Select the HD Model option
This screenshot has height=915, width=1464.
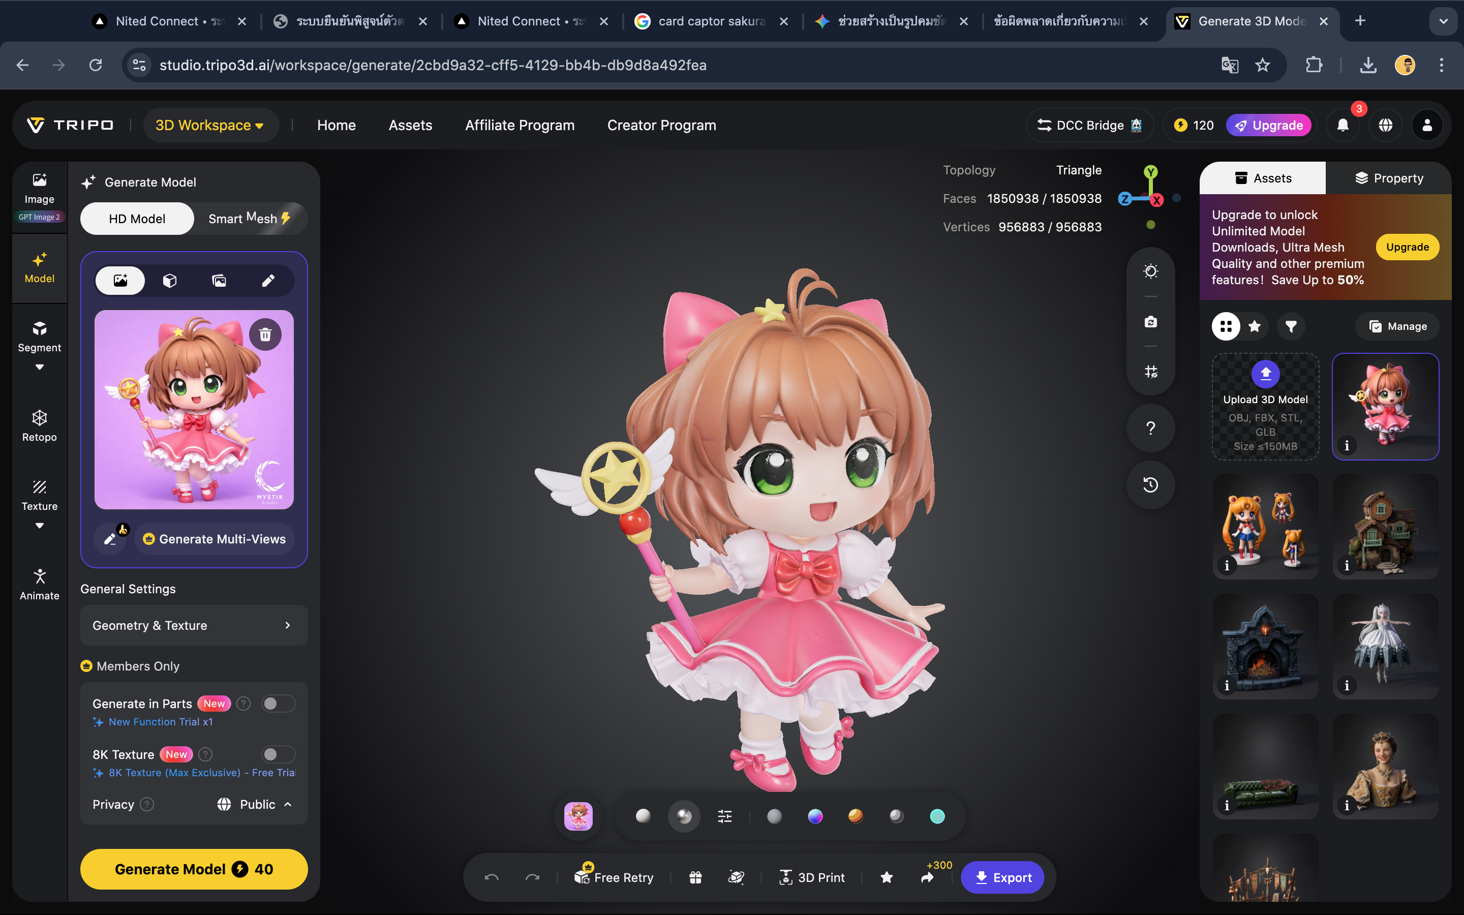click(x=137, y=219)
